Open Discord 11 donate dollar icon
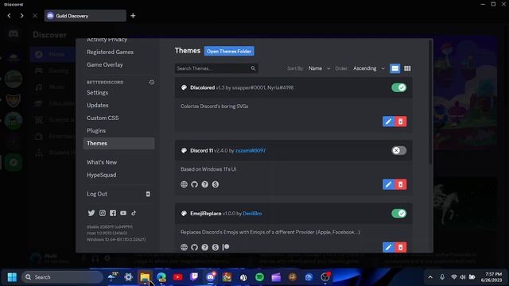The width and height of the screenshot is (509, 286). coord(216,184)
